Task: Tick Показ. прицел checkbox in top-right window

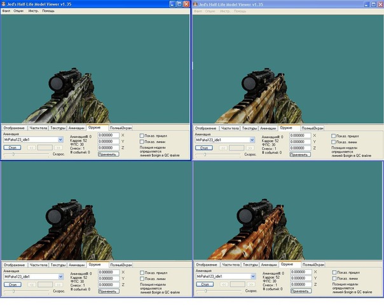Action: 333,136
